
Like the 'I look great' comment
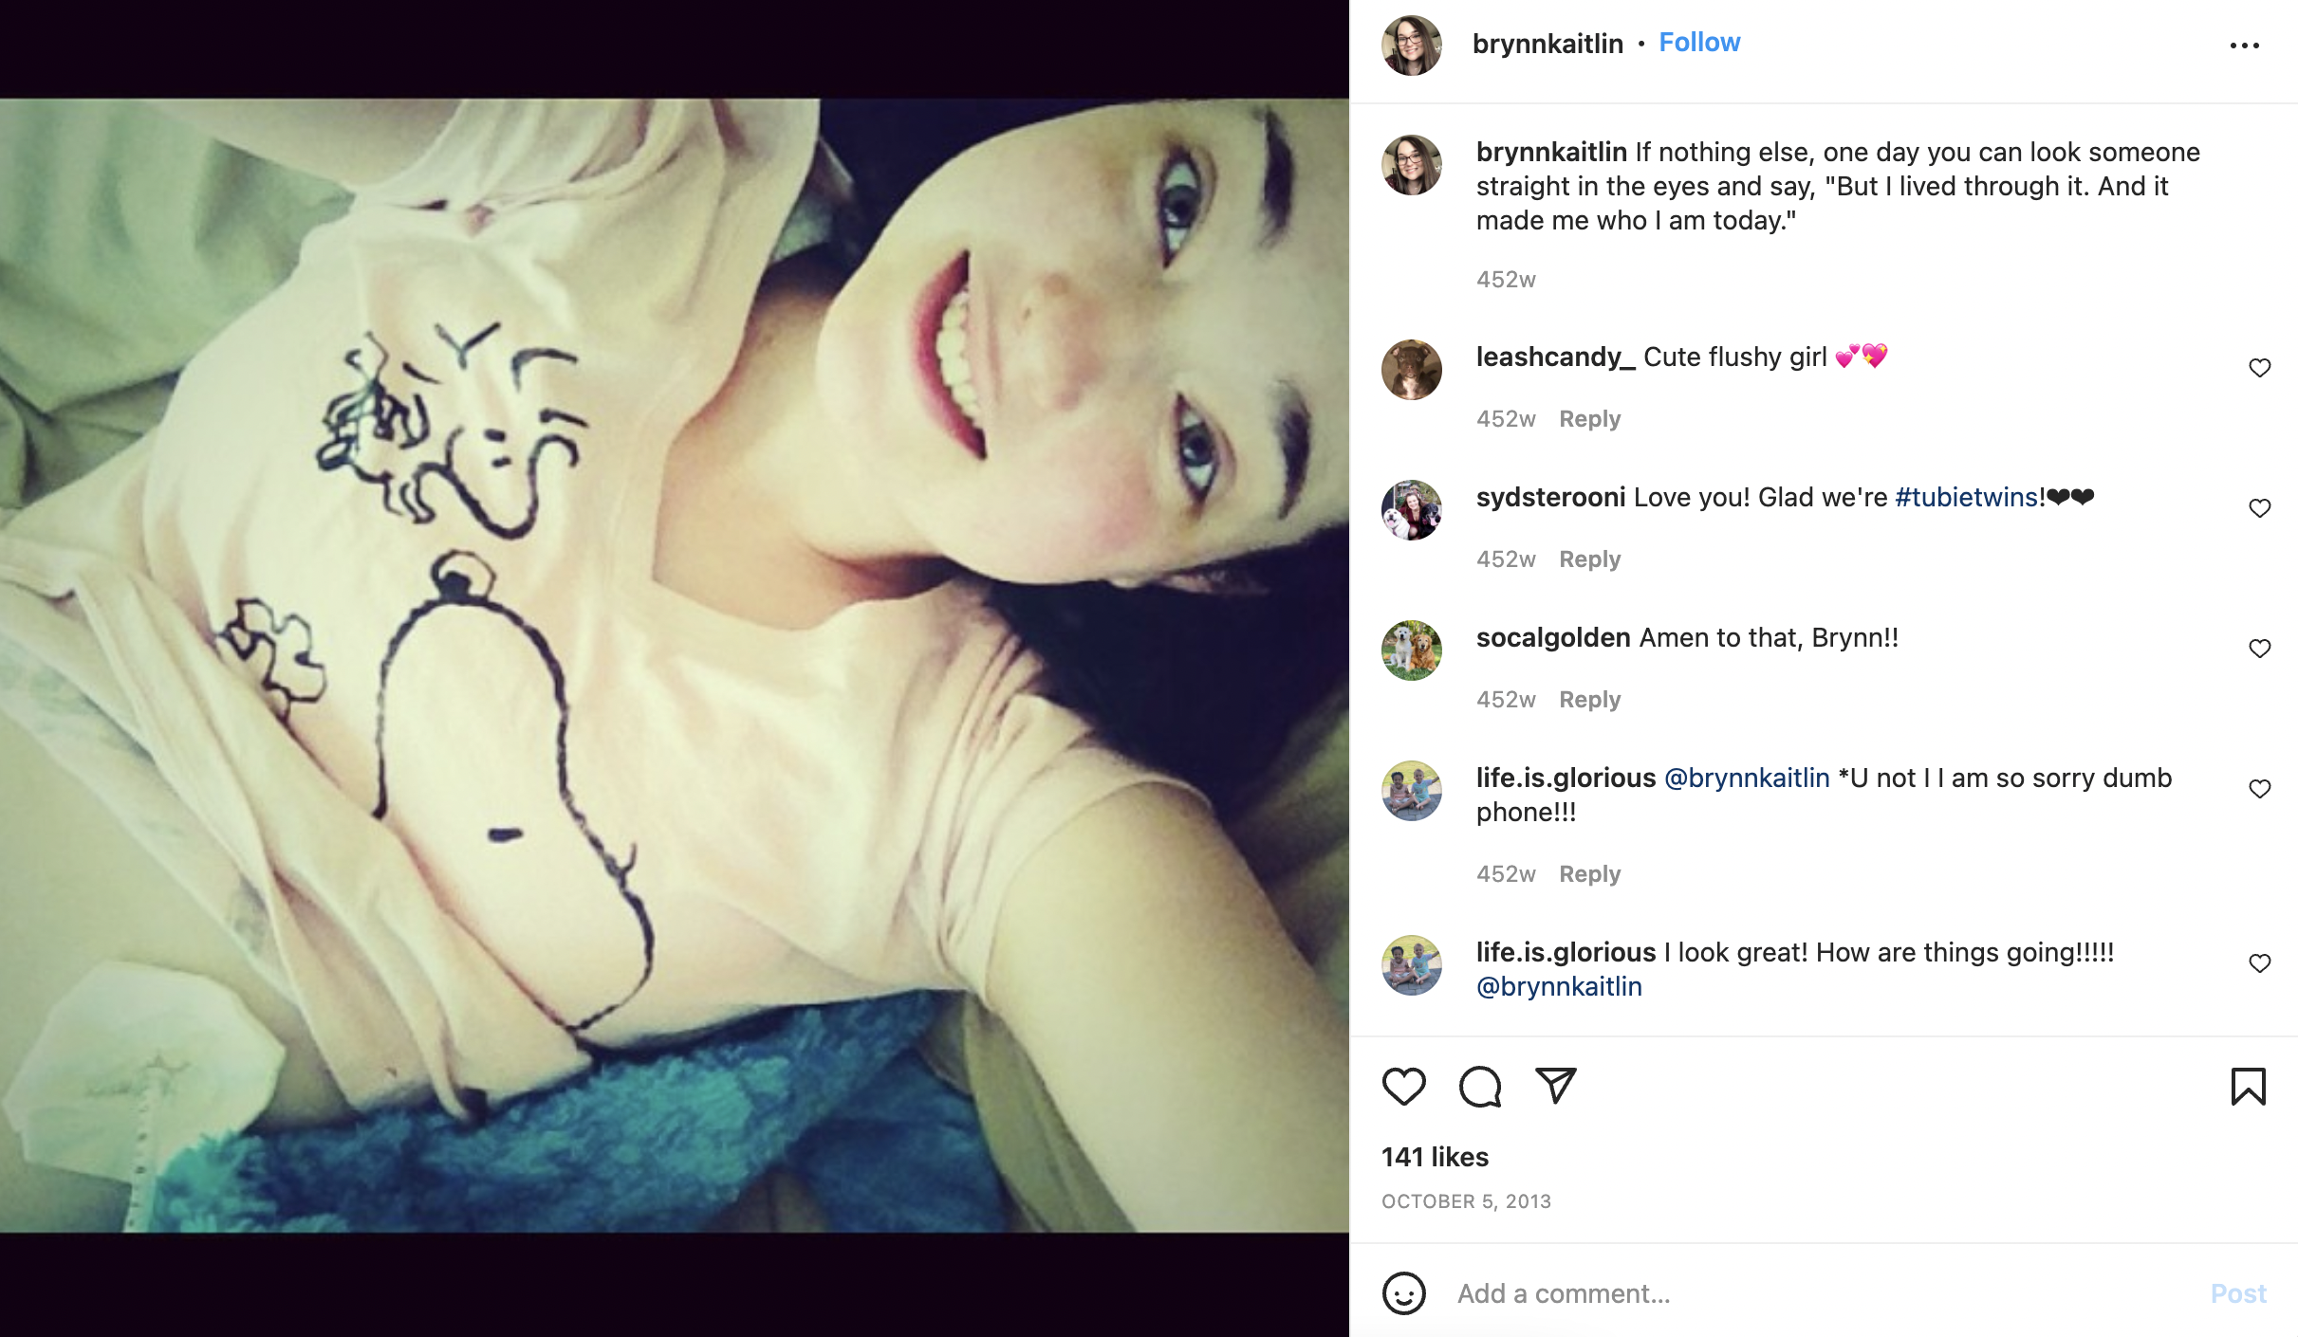coord(2259,963)
